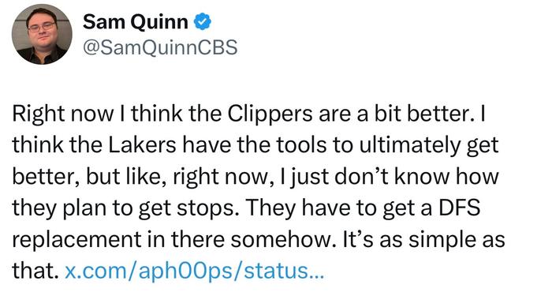
Task: Click the word replacement in the tweet
Action: coord(76,239)
